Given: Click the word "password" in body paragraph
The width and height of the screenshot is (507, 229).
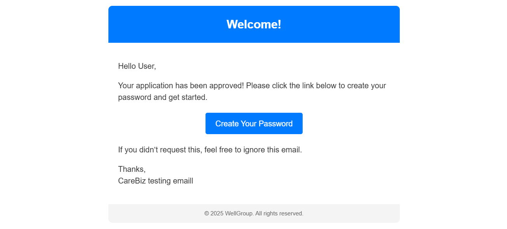Looking at the screenshot, I should pyautogui.click(x=135, y=98).
